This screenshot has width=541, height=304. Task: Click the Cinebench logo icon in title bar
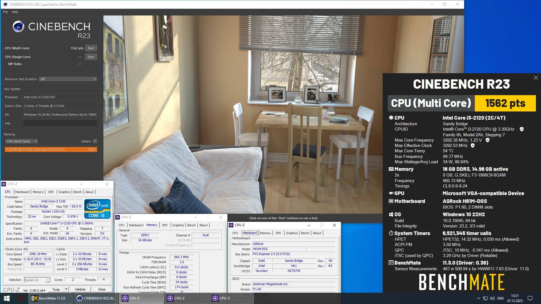point(5,4)
